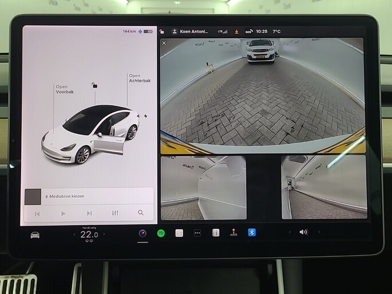392x294 pixels.
Task: Toggle the car lock padlock icon
Action: click(x=94, y=85)
